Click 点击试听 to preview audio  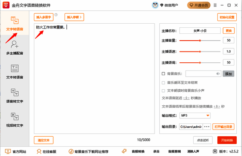[203, 140]
